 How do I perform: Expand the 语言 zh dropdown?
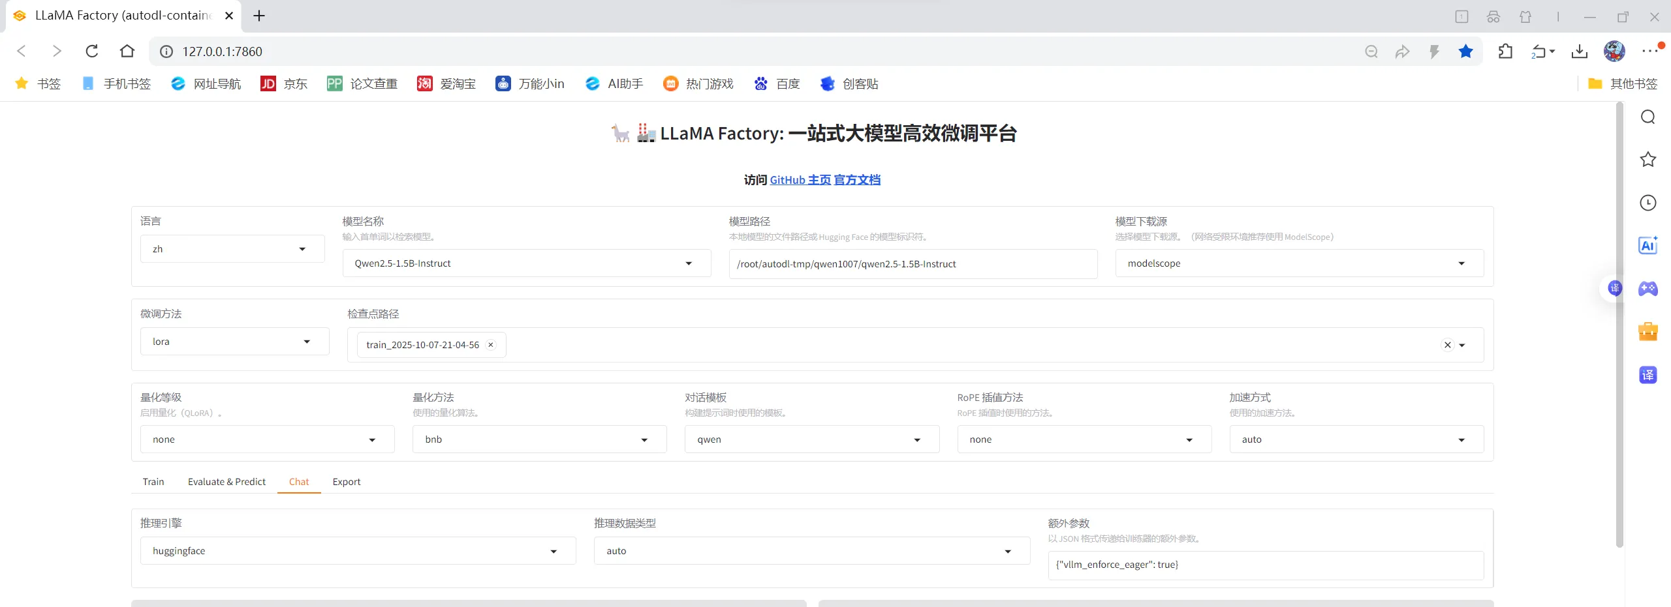[x=232, y=249]
